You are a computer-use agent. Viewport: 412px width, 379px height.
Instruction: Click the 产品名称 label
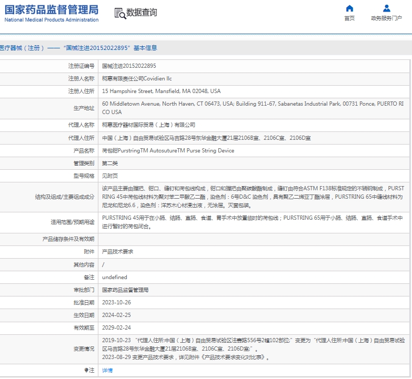click(x=84, y=150)
